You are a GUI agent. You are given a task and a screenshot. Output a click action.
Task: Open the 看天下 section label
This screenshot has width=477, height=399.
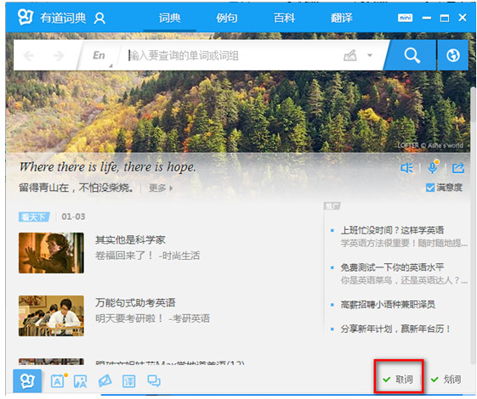(33, 216)
